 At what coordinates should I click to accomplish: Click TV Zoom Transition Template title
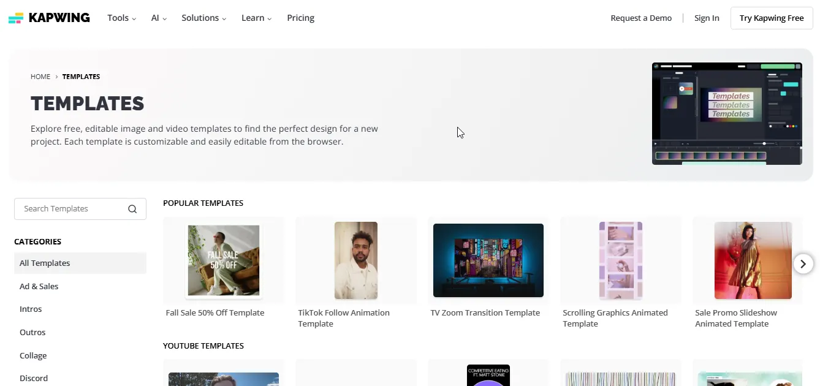click(x=485, y=312)
